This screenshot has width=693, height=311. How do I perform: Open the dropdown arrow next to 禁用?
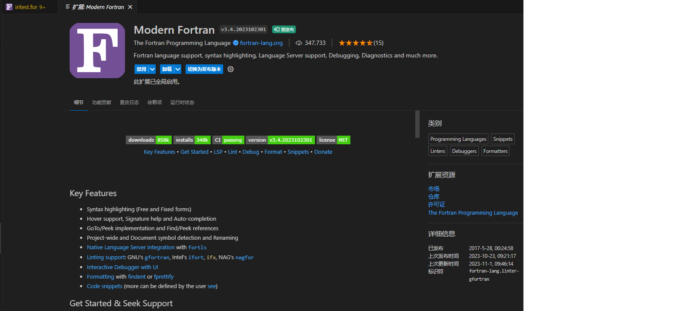(152, 69)
